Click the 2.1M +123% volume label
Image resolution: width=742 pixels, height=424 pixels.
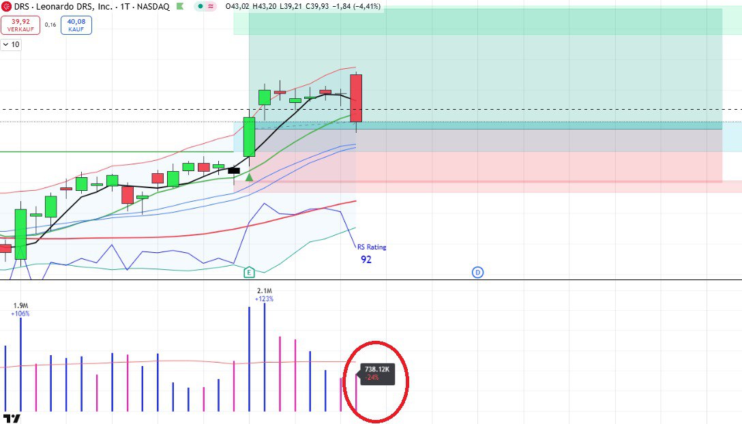point(265,294)
